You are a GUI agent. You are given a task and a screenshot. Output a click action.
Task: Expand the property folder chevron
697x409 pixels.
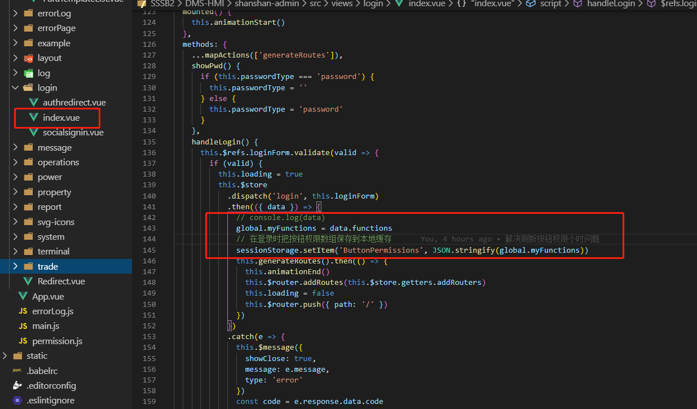(x=15, y=192)
